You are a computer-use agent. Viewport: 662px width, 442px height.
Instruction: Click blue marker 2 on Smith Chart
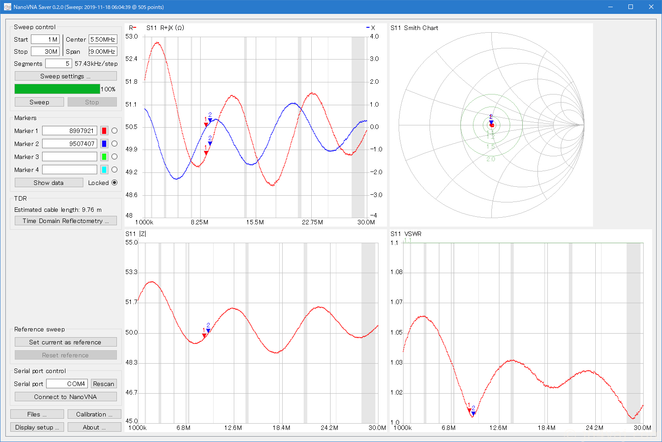pos(491,122)
